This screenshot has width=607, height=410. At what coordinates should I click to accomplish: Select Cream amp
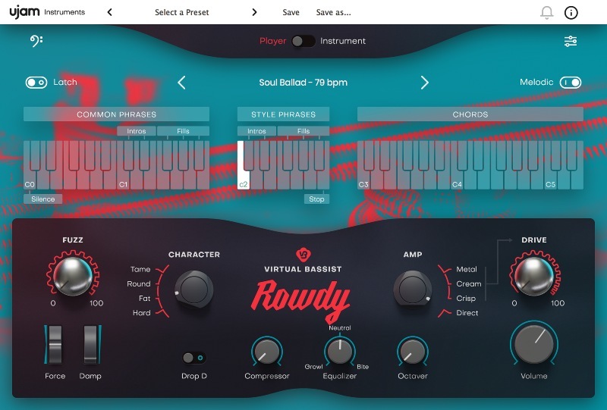pos(469,283)
